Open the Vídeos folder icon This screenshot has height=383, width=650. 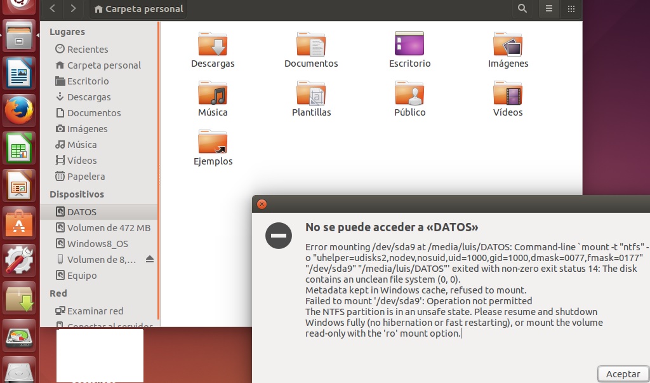click(x=508, y=93)
